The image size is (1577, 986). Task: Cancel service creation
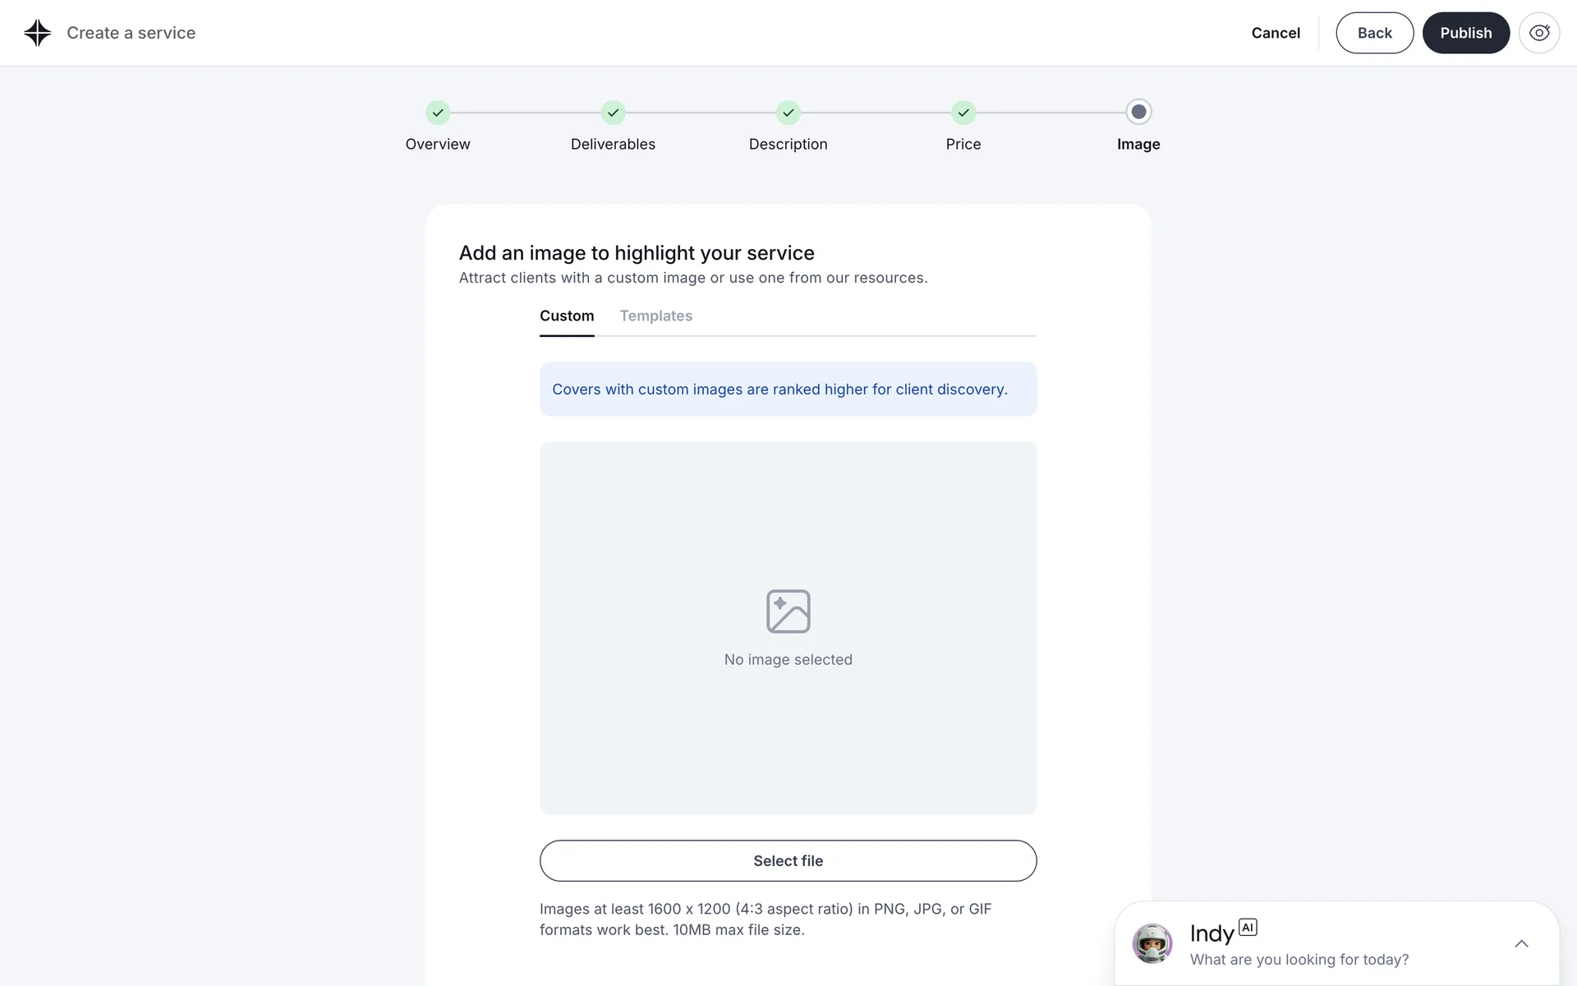(1276, 33)
